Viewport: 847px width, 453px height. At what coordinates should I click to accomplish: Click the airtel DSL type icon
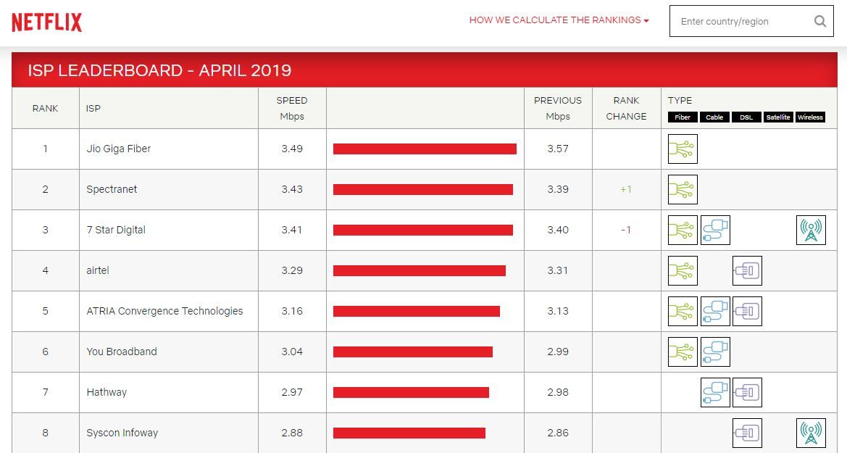(x=747, y=270)
